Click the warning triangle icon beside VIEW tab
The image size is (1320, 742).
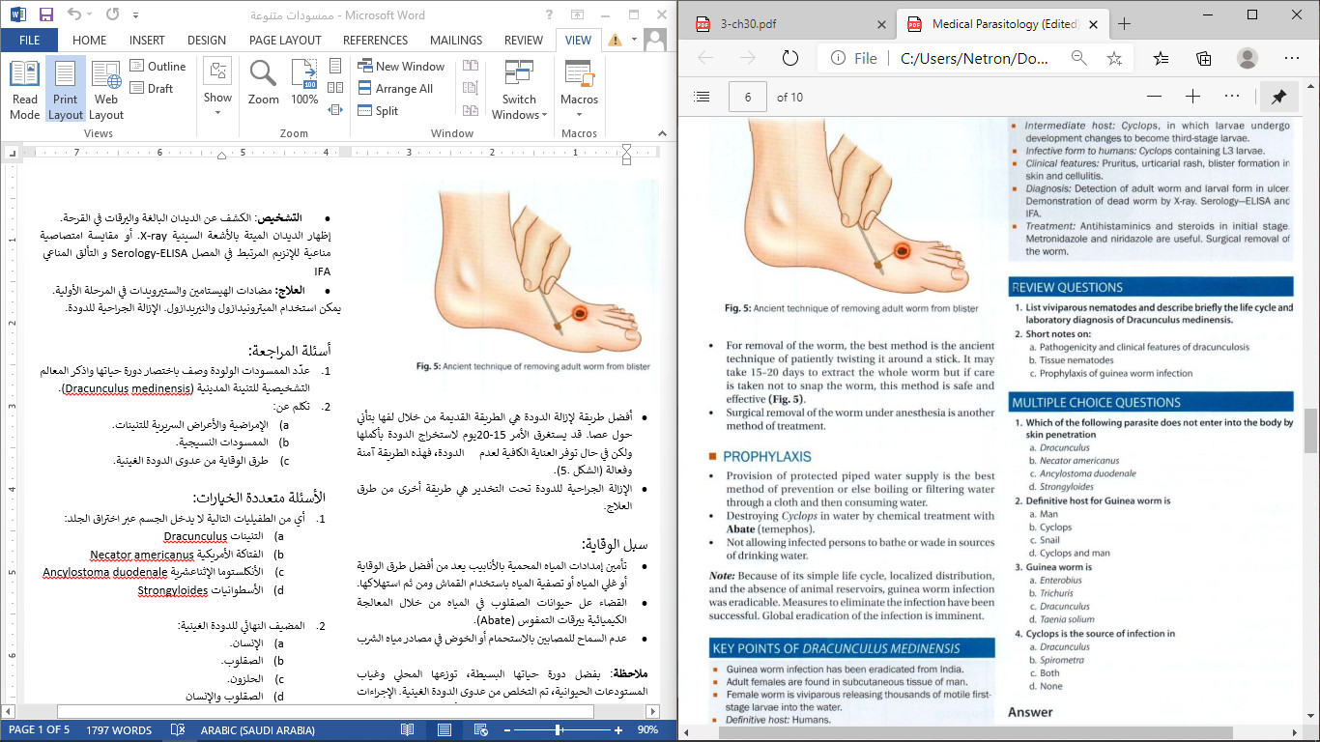615,41
